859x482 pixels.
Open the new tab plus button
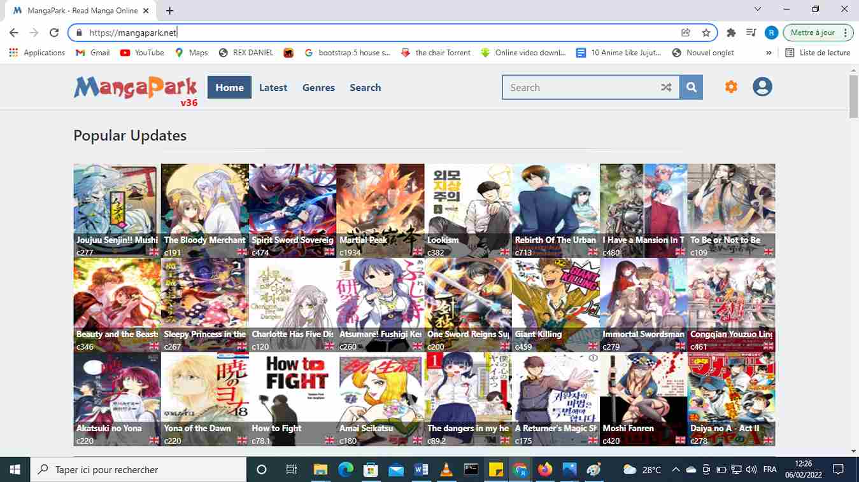coord(169,11)
